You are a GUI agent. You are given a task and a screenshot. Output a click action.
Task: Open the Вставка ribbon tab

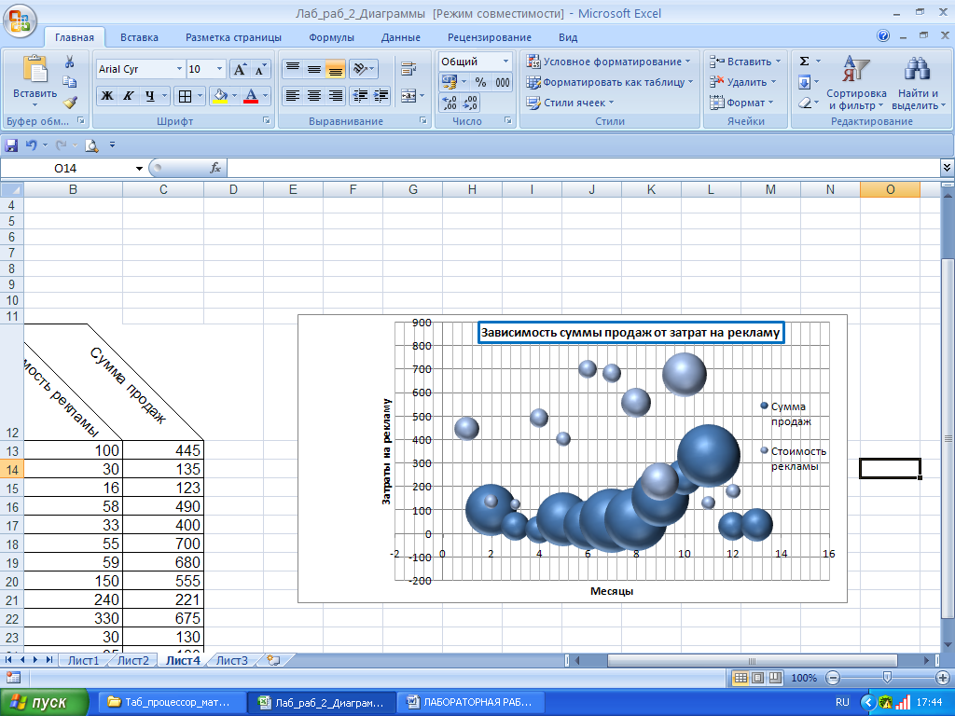pos(139,37)
